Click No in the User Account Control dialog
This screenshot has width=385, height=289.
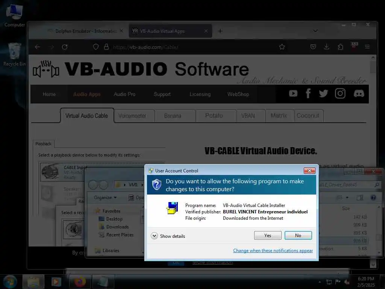point(298,236)
